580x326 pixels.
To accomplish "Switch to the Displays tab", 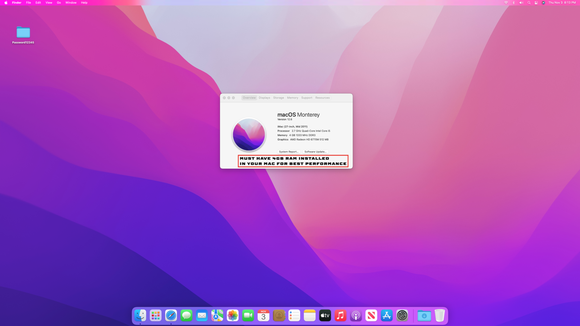I will [x=264, y=98].
